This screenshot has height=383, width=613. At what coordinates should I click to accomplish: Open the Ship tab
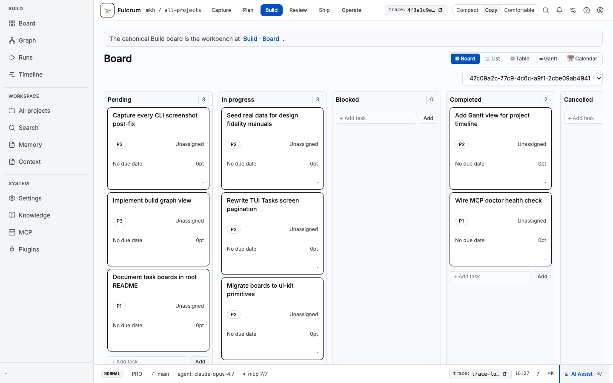pyautogui.click(x=324, y=10)
